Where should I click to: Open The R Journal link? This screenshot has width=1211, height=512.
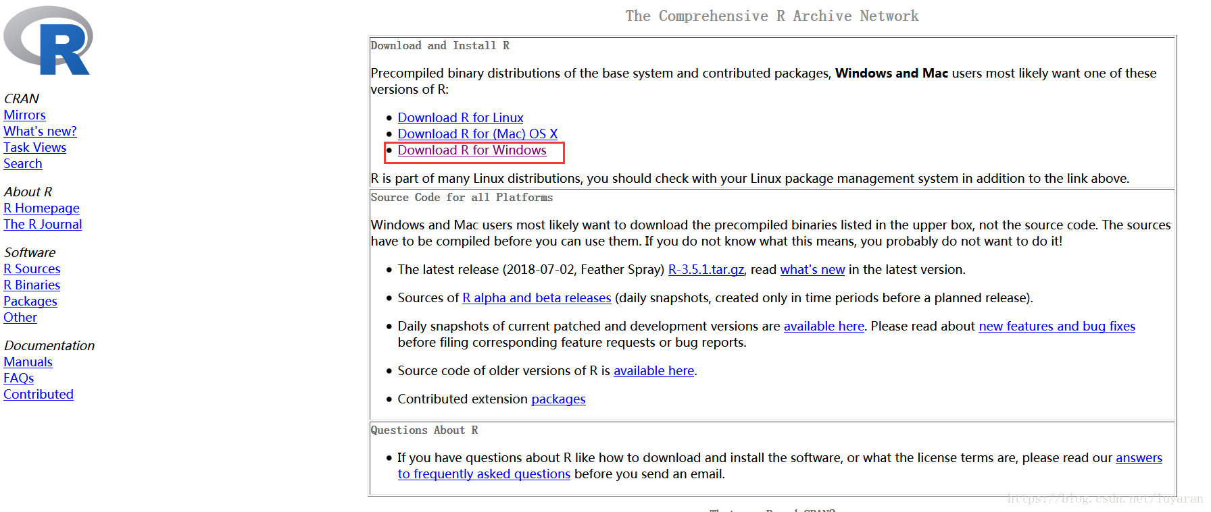(x=43, y=225)
